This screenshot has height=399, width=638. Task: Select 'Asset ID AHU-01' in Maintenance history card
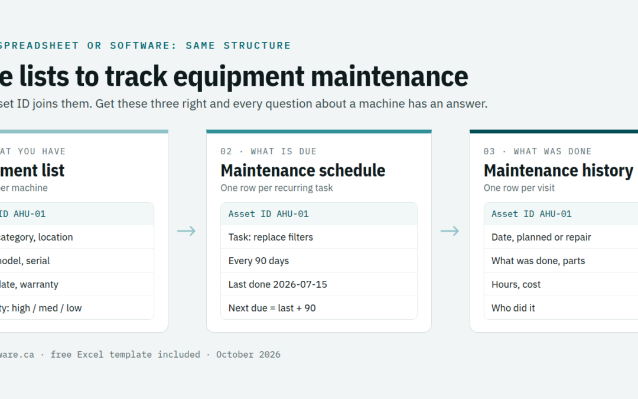[561, 214]
